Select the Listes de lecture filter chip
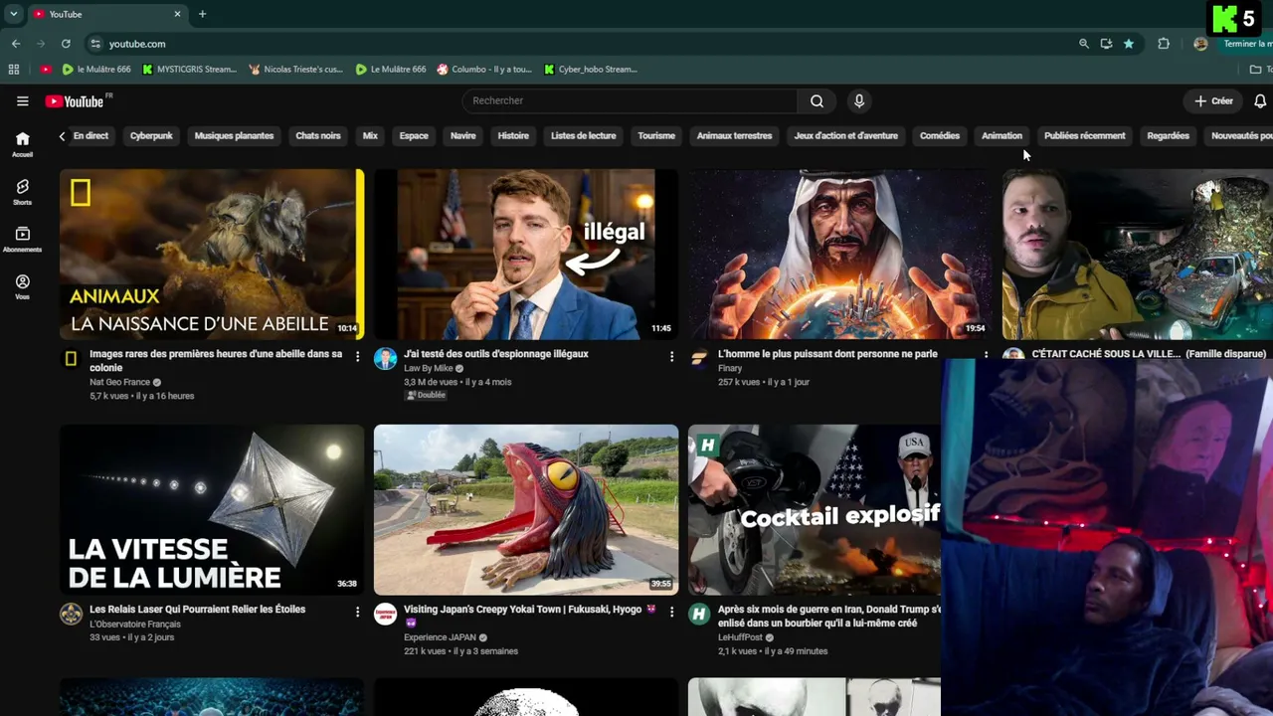Viewport: 1273px width, 716px height. pyautogui.click(x=584, y=136)
